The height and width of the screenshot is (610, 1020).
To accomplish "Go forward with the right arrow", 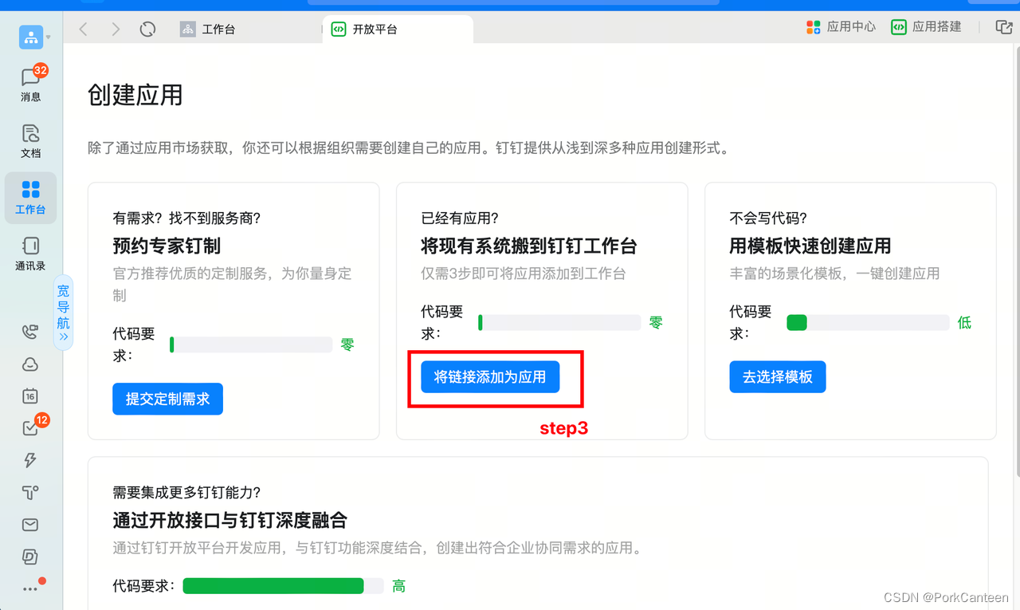I will [x=116, y=29].
